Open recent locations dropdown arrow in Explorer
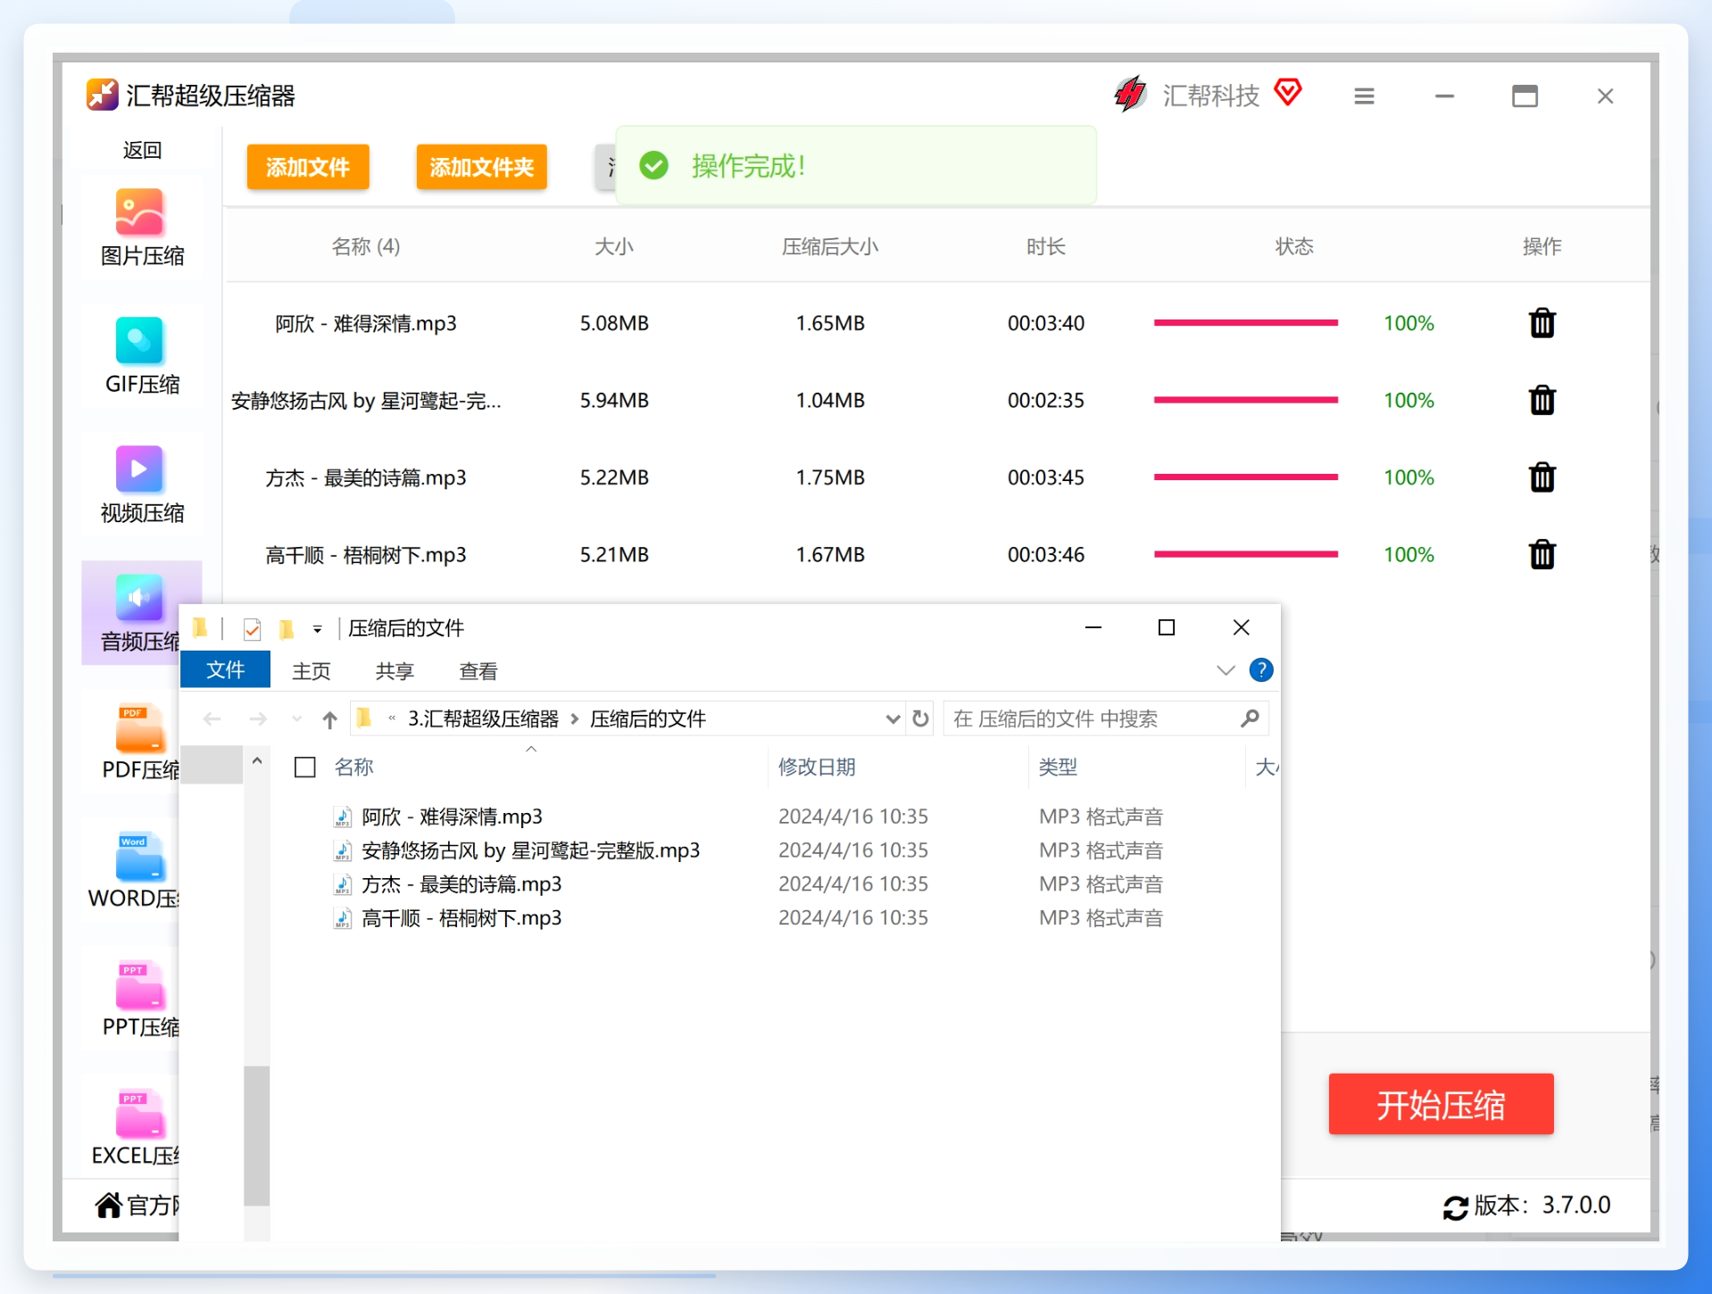The height and width of the screenshot is (1294, 1712). coord(297,718)
